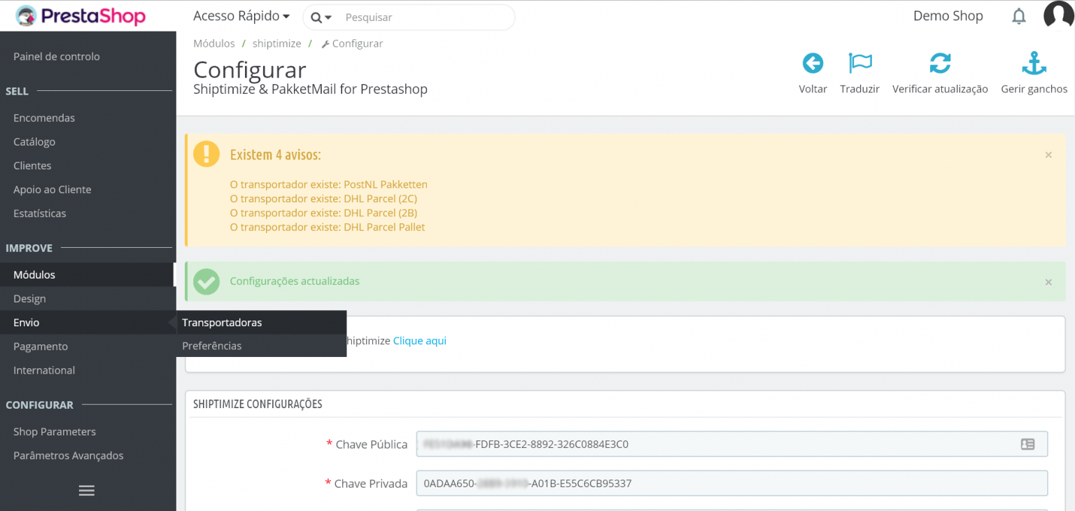Image resolution: width=1075 pixels, height=511 pixels.
Task: Click the CONFIGURAR sidebar section heading
Action: click(x=40, y=405)
